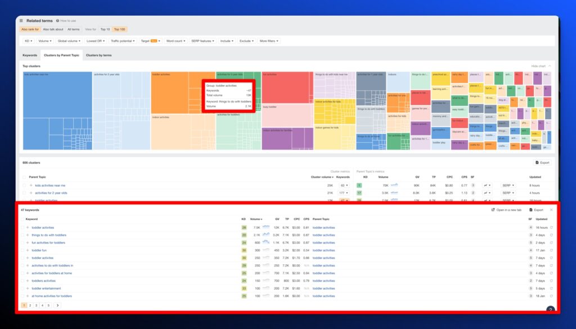
Task: Click the Open in a new tab icon
Action: (x=493, y=210)
